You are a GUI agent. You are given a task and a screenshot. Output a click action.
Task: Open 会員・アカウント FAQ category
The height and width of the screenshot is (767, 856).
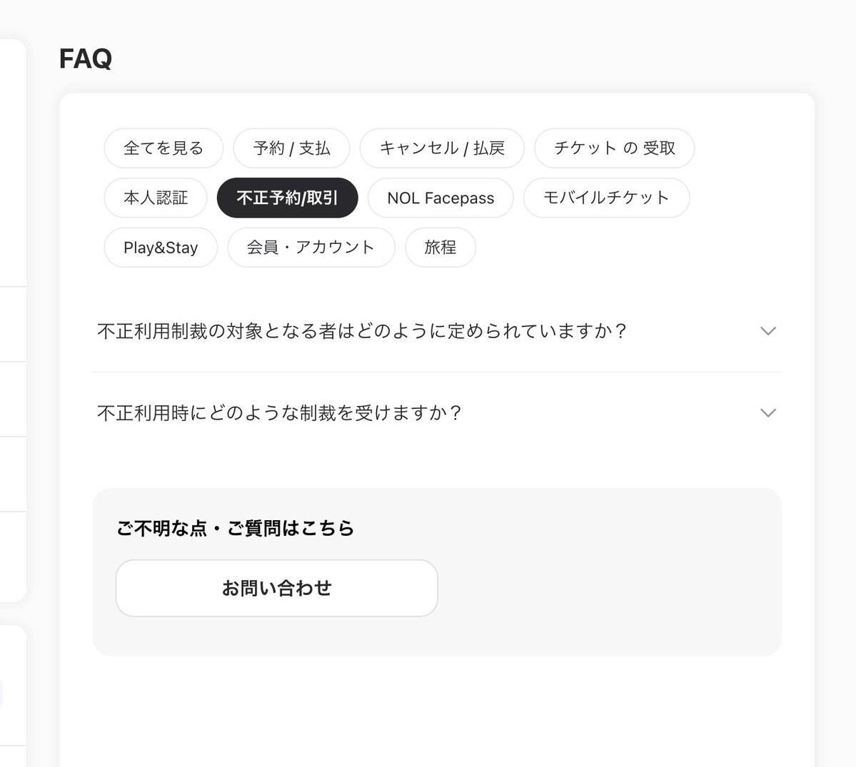(x=311, y=248)
